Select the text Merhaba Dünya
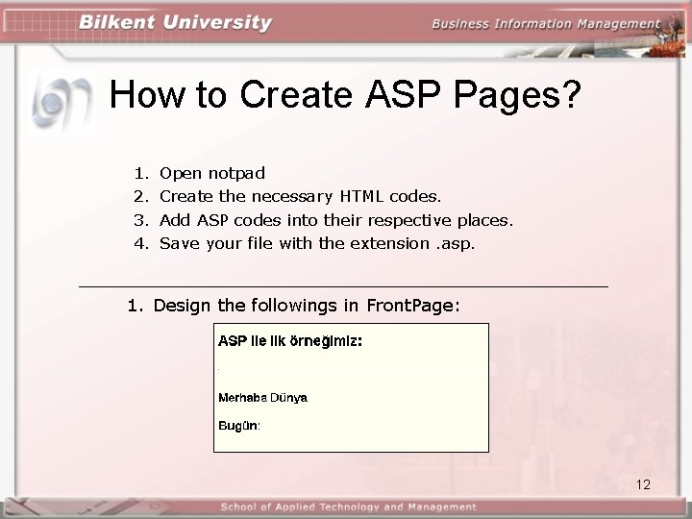This screenshot has height=519, width=692. click(262, 398)
